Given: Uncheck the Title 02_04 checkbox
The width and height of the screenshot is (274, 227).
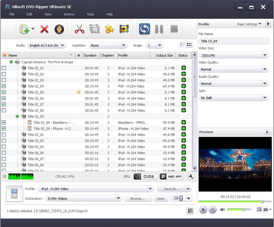Looking at the screenshot, I should point(4,86).
